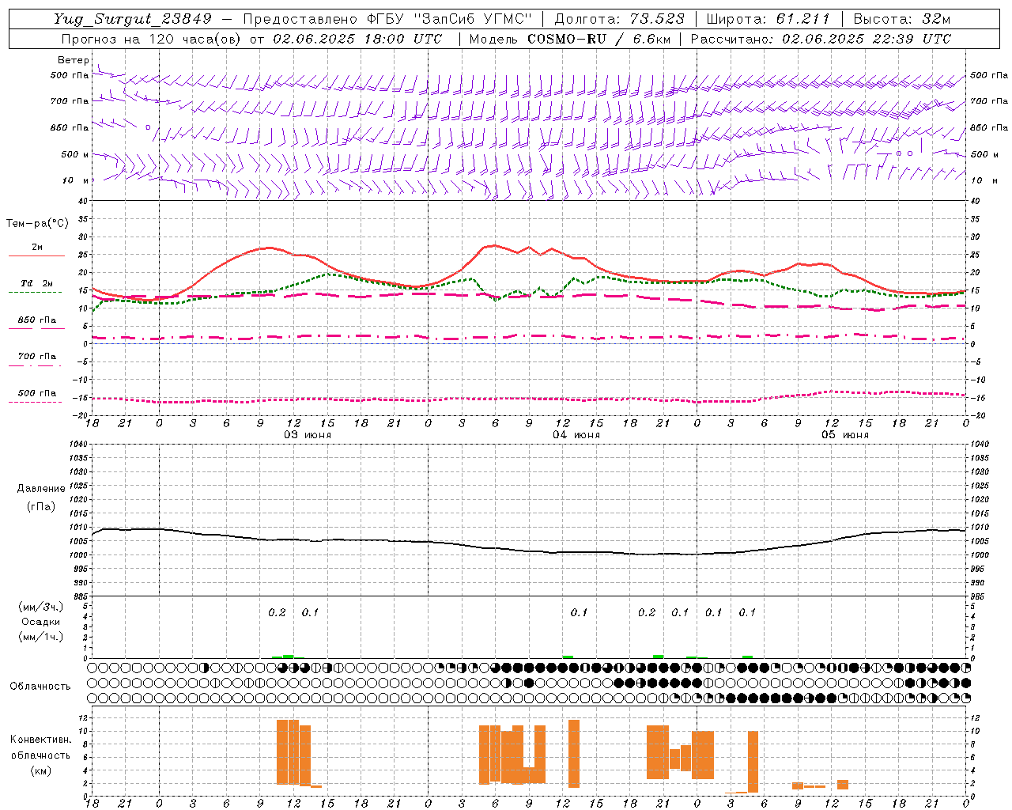Click the Конвективн. облачность label
This screenshot has height=810, width=1012.
pyautogui.click(x=40, y=755)
